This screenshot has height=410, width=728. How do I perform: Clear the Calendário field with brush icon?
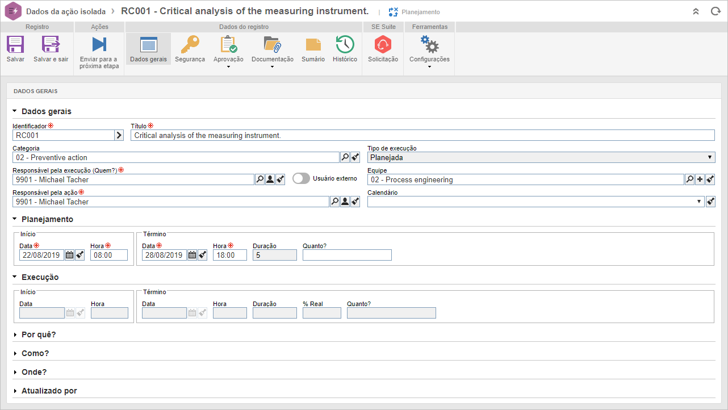coord(710,202)
